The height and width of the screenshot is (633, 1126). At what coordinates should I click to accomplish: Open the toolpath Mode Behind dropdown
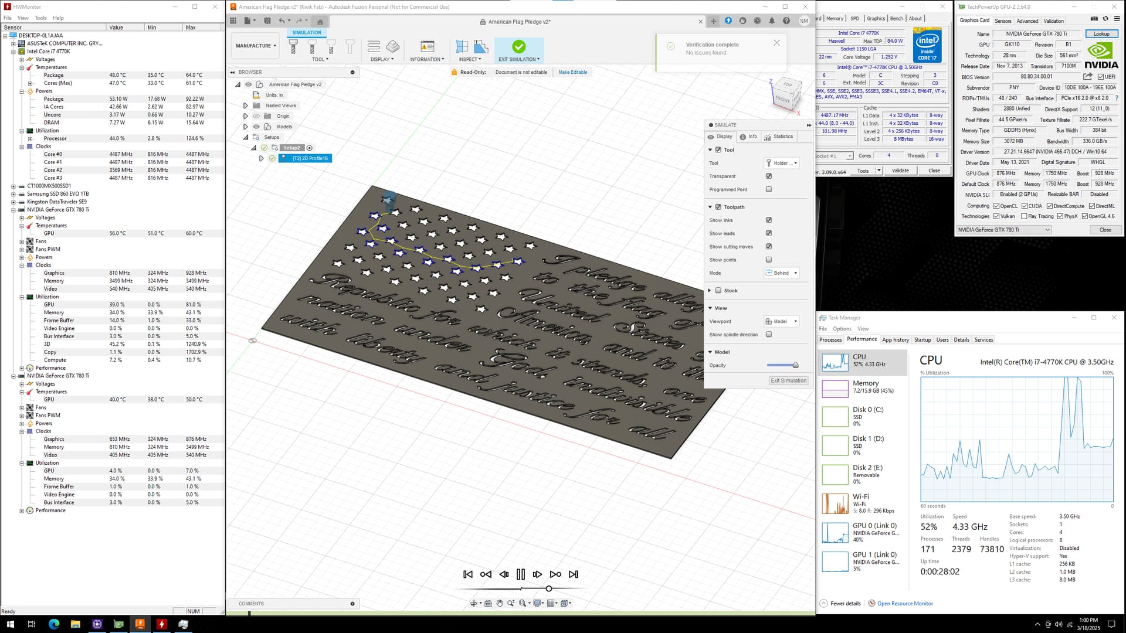[x=781, y=273]
